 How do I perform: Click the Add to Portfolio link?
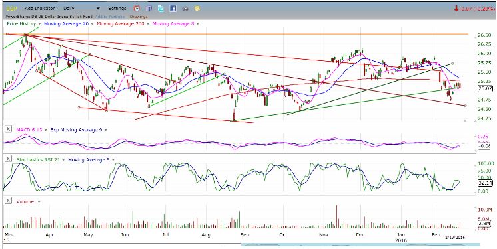point(111,17)
